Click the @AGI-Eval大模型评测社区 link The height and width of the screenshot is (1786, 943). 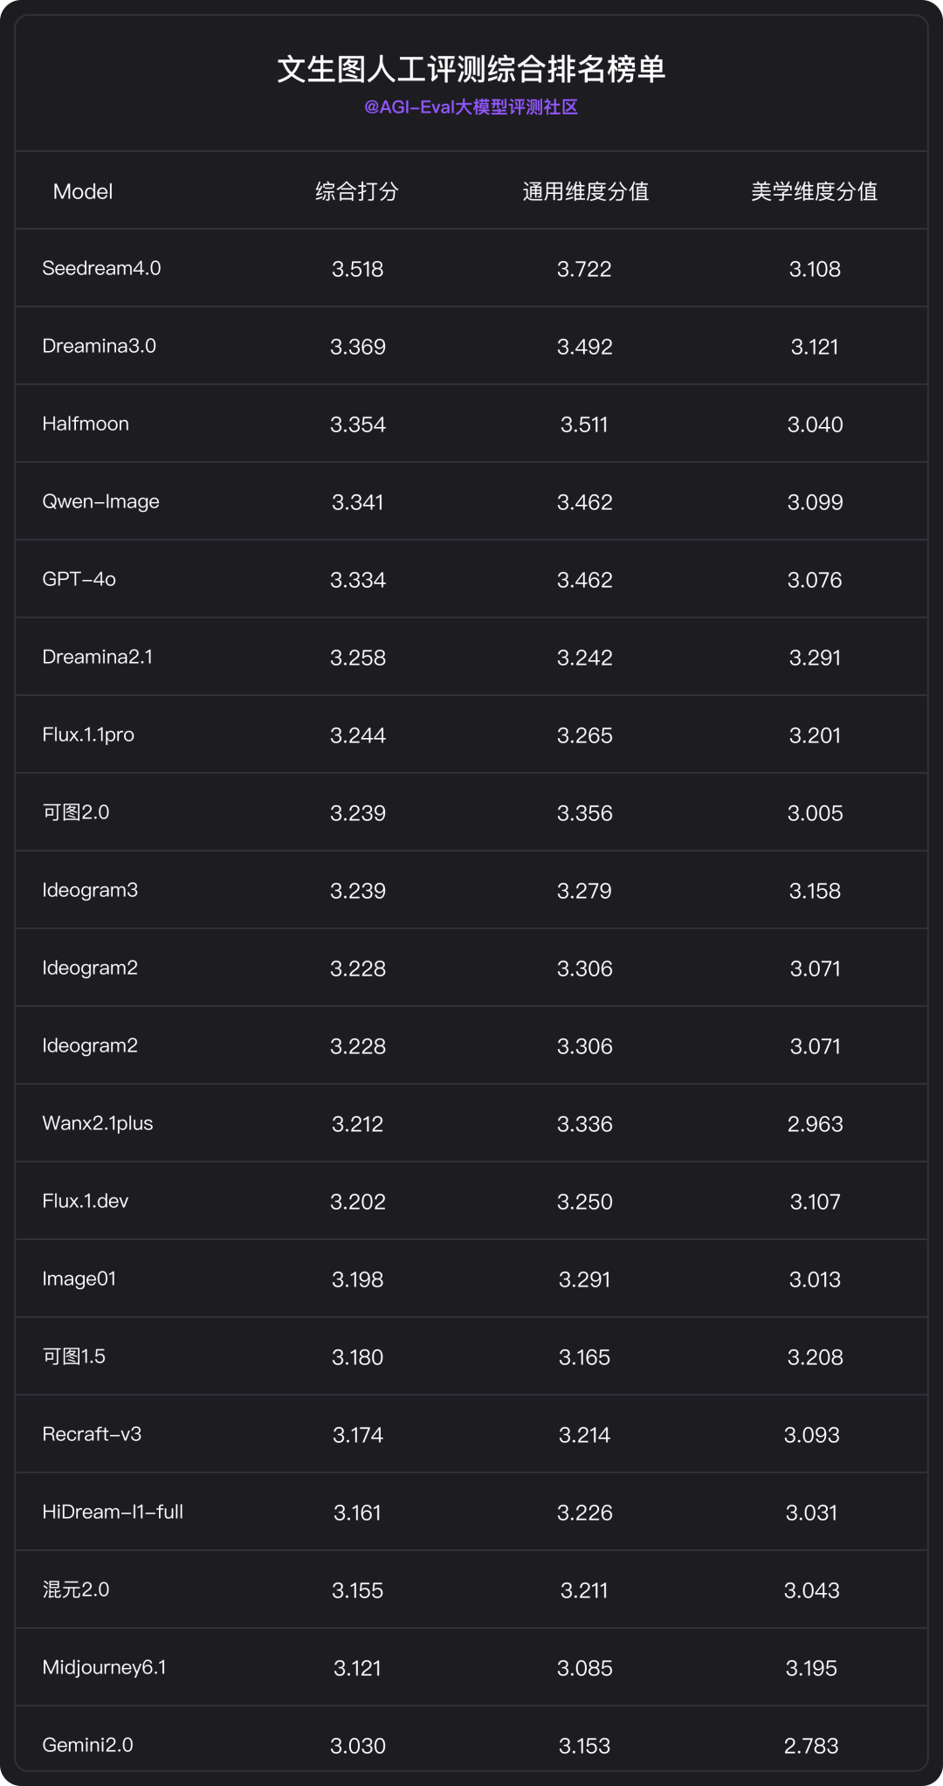(471, 107)
